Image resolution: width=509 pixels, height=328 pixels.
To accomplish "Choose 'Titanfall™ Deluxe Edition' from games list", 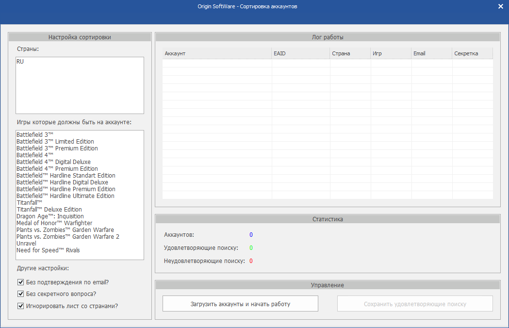I will [49, 210].
